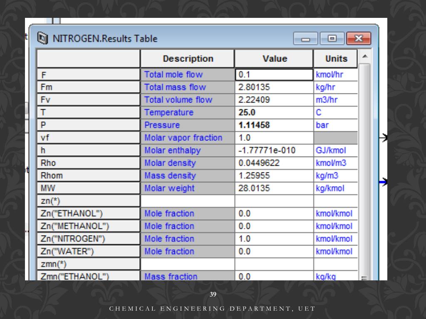Click the Total mole flow description
Image resolution: width=426 pixels, height=319 pixels.
pos(188,75)
